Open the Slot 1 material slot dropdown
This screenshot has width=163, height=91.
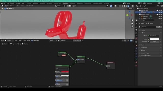(53, 40)
